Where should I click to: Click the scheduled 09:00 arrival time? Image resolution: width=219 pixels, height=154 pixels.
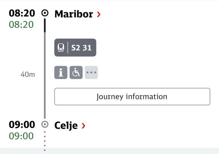22,125
